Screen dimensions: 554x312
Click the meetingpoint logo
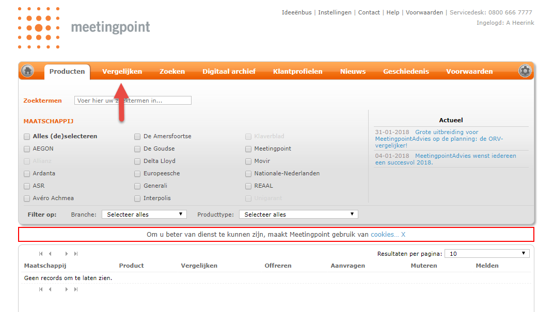84,27
